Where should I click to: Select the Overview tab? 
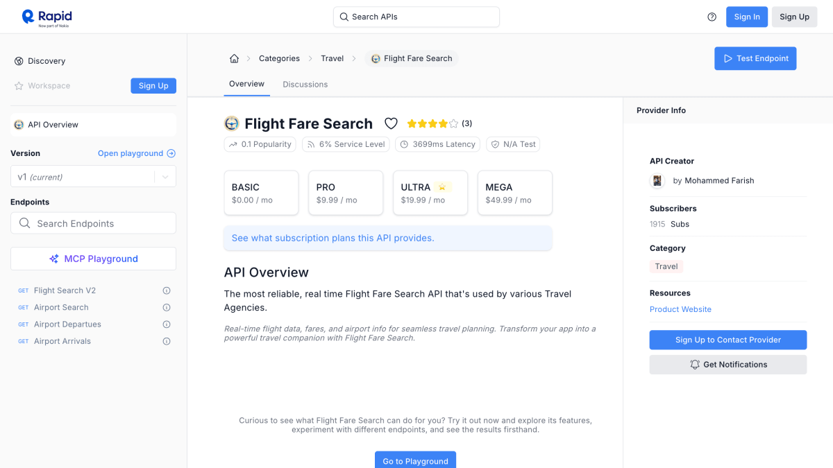(x=246, y=84)
